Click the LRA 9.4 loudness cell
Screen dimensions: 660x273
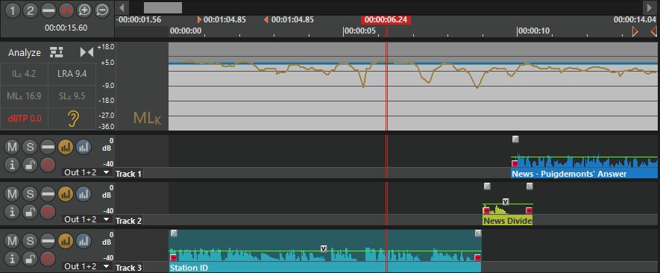(x=72, y=74)
